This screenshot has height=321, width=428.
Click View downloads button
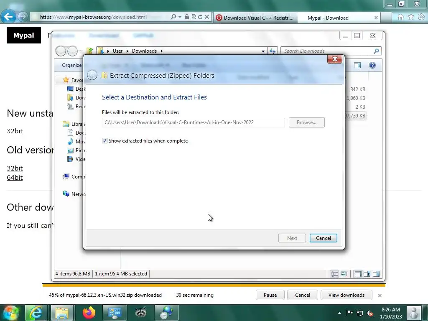pyautogui.click(x=346, y=295)
